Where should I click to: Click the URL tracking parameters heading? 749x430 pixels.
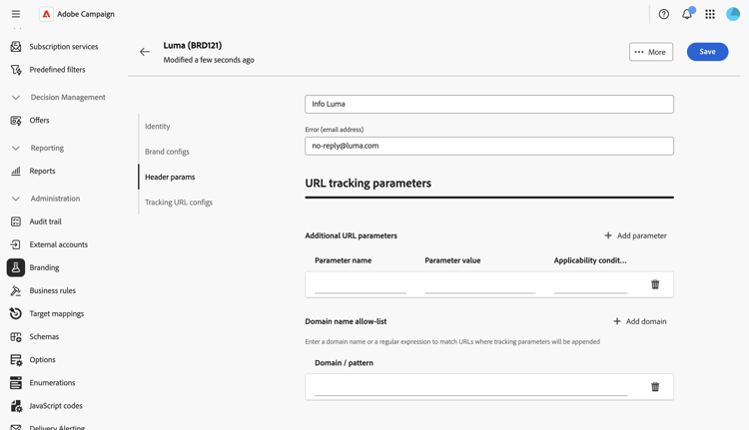[x=368, y=184]
